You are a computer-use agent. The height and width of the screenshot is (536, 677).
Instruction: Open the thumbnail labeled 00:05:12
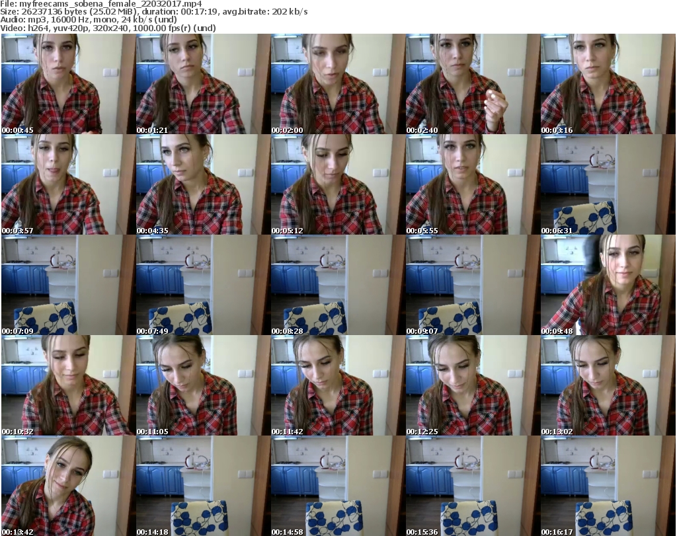[x=338, y=184]
